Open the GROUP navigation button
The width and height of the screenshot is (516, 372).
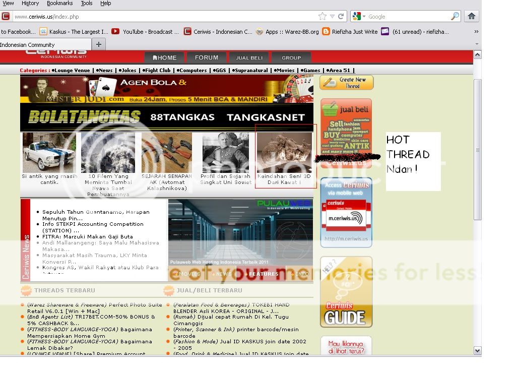291,57
